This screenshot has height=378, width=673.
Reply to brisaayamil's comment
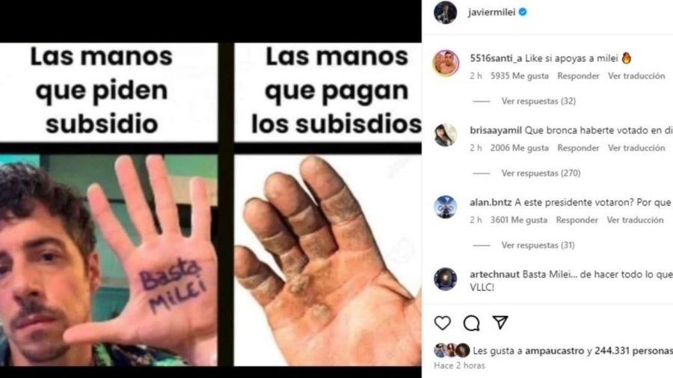click(578, 148)
